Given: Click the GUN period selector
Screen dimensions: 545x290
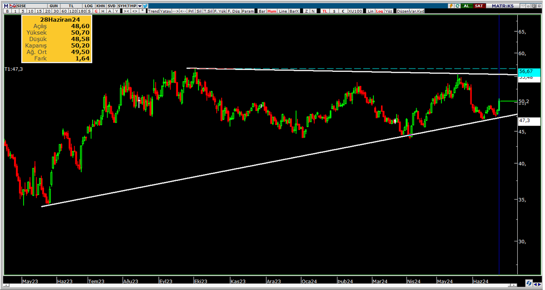Looking at the screenshot, I should pyautogui.click(x=54, y=6).
